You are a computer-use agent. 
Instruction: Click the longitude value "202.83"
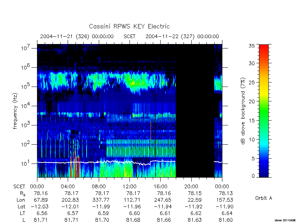[70, 200]
